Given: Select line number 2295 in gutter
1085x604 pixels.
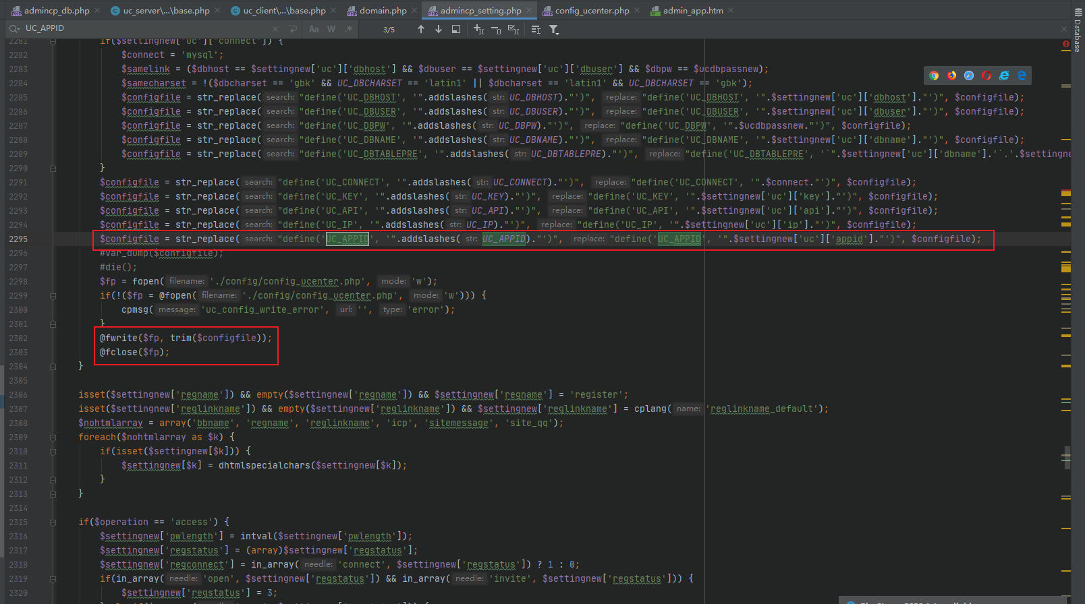Looking at the screenshot, I should pos(18,239).
